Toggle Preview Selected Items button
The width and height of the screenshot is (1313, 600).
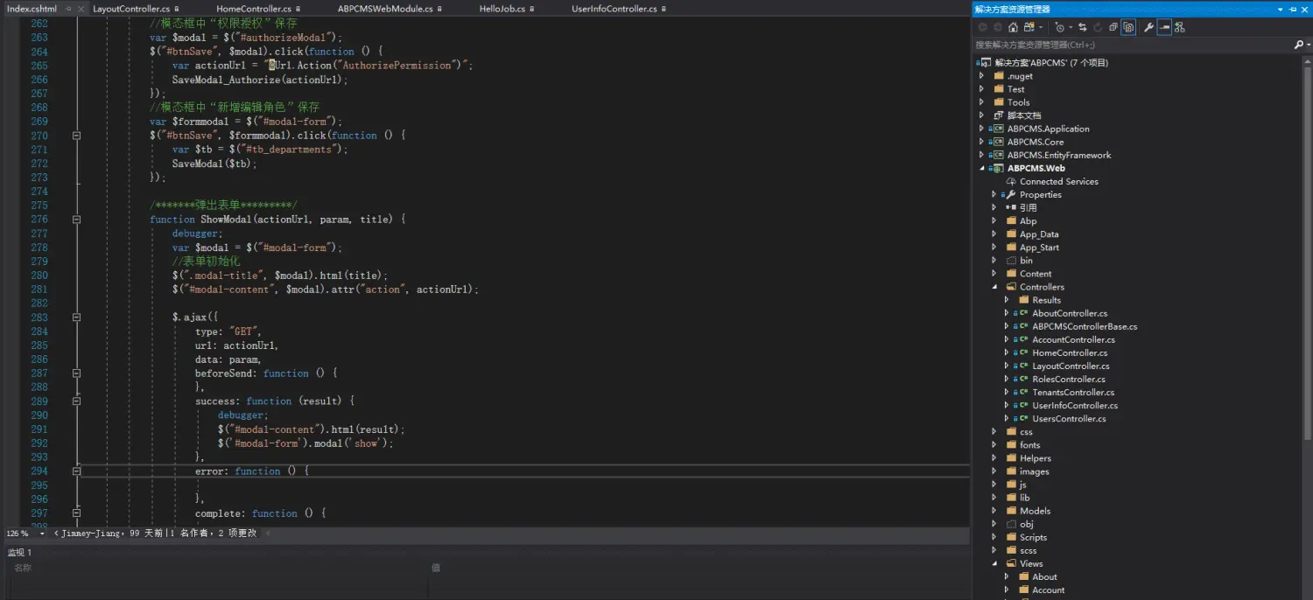click(x=1164, y=27)
